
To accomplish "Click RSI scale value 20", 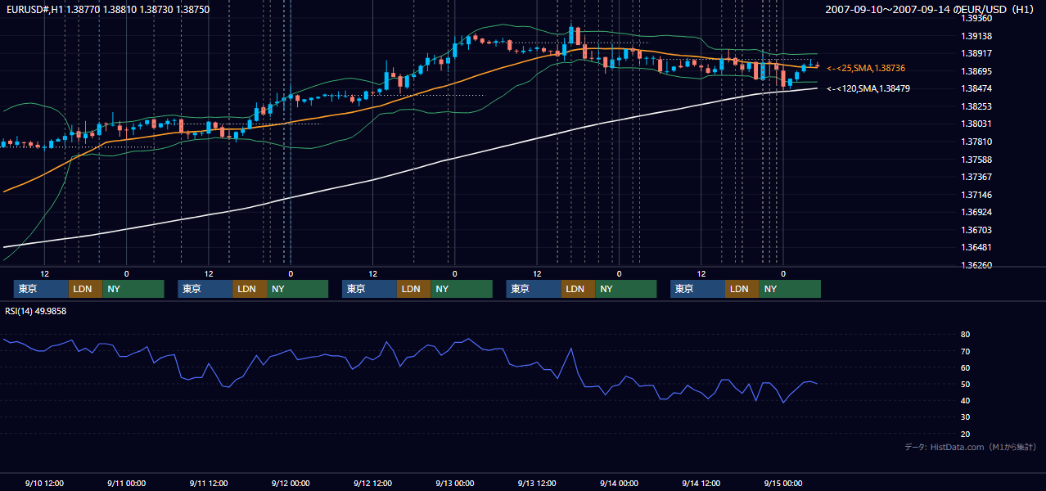I will (965, 434).
